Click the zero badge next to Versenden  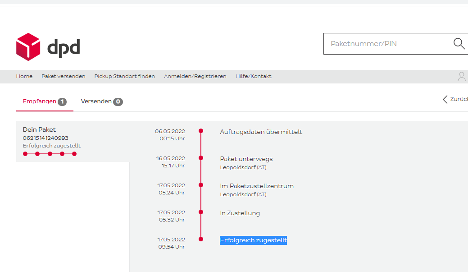(118, 102)
